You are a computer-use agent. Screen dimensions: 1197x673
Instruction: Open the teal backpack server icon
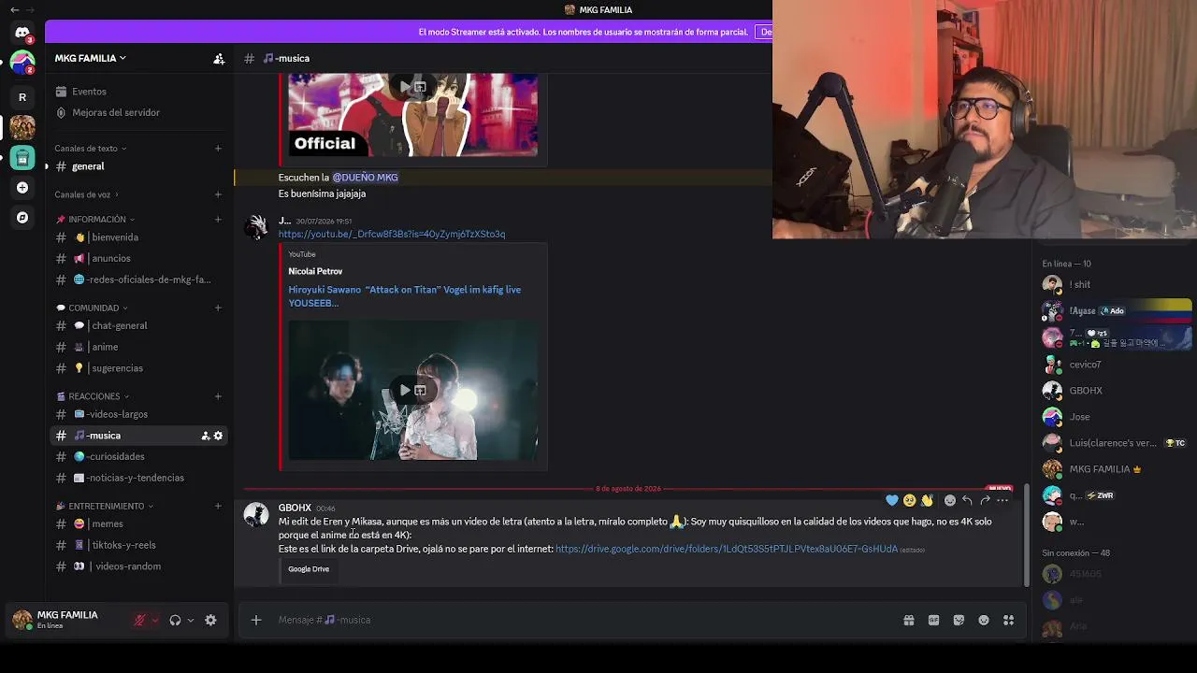22,157
